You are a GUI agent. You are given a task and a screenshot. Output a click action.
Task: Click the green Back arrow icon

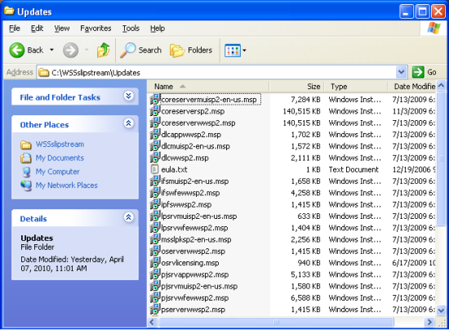coord(16,50)
